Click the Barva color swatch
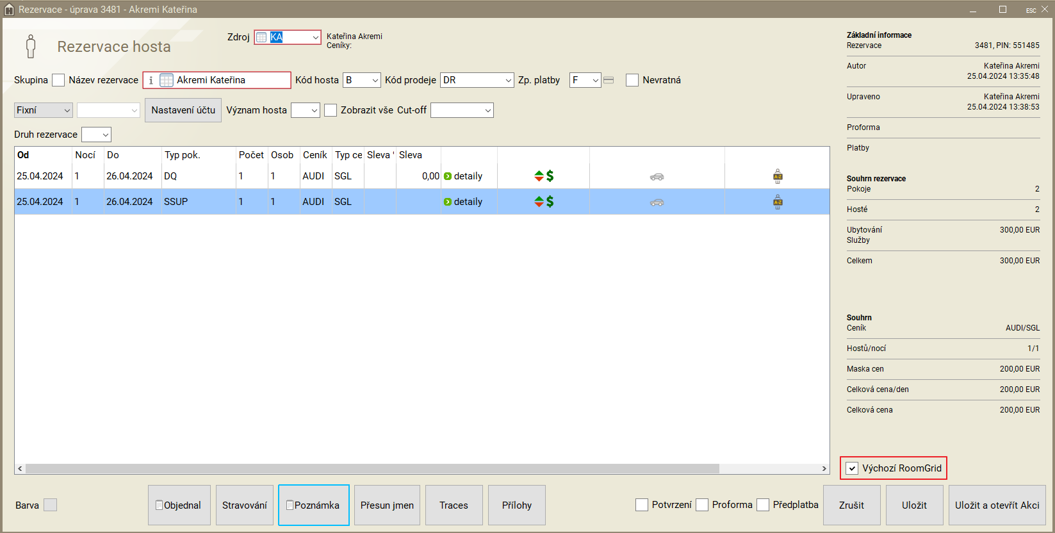 (50, 505)
